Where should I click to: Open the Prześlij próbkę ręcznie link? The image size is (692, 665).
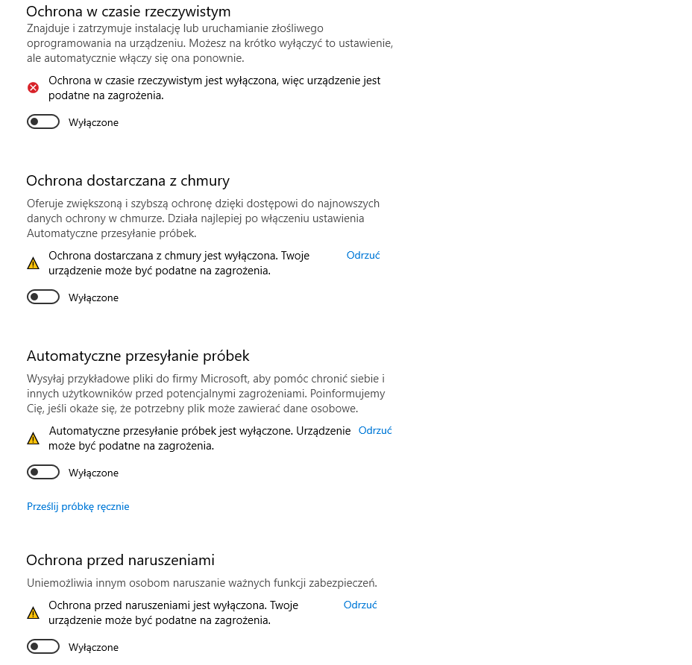tap(78, 506)
